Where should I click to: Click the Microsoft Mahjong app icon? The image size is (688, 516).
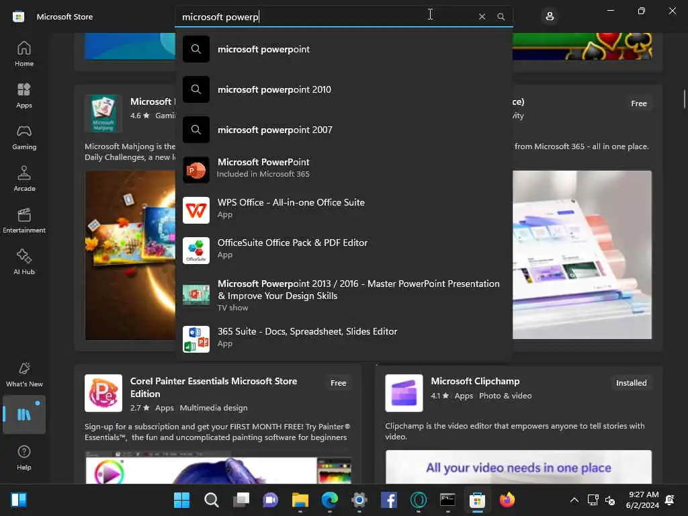103,113
